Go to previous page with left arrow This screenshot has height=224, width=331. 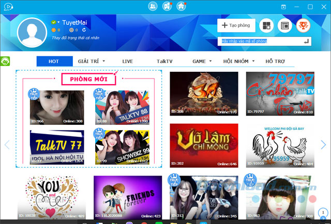point(7,145)
